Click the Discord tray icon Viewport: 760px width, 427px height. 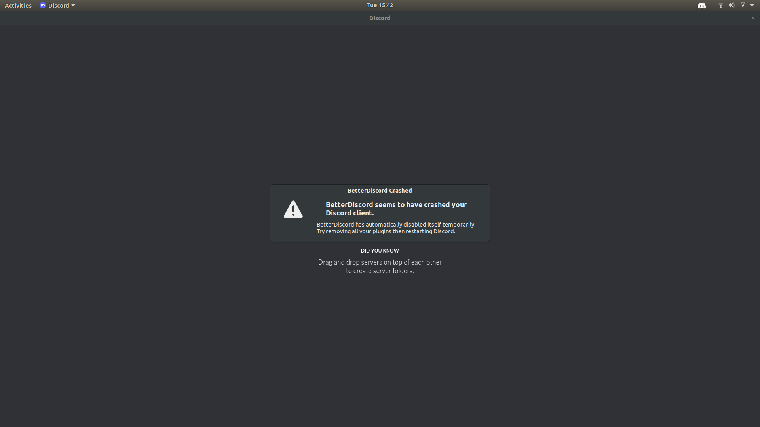[x=701, y=5]
